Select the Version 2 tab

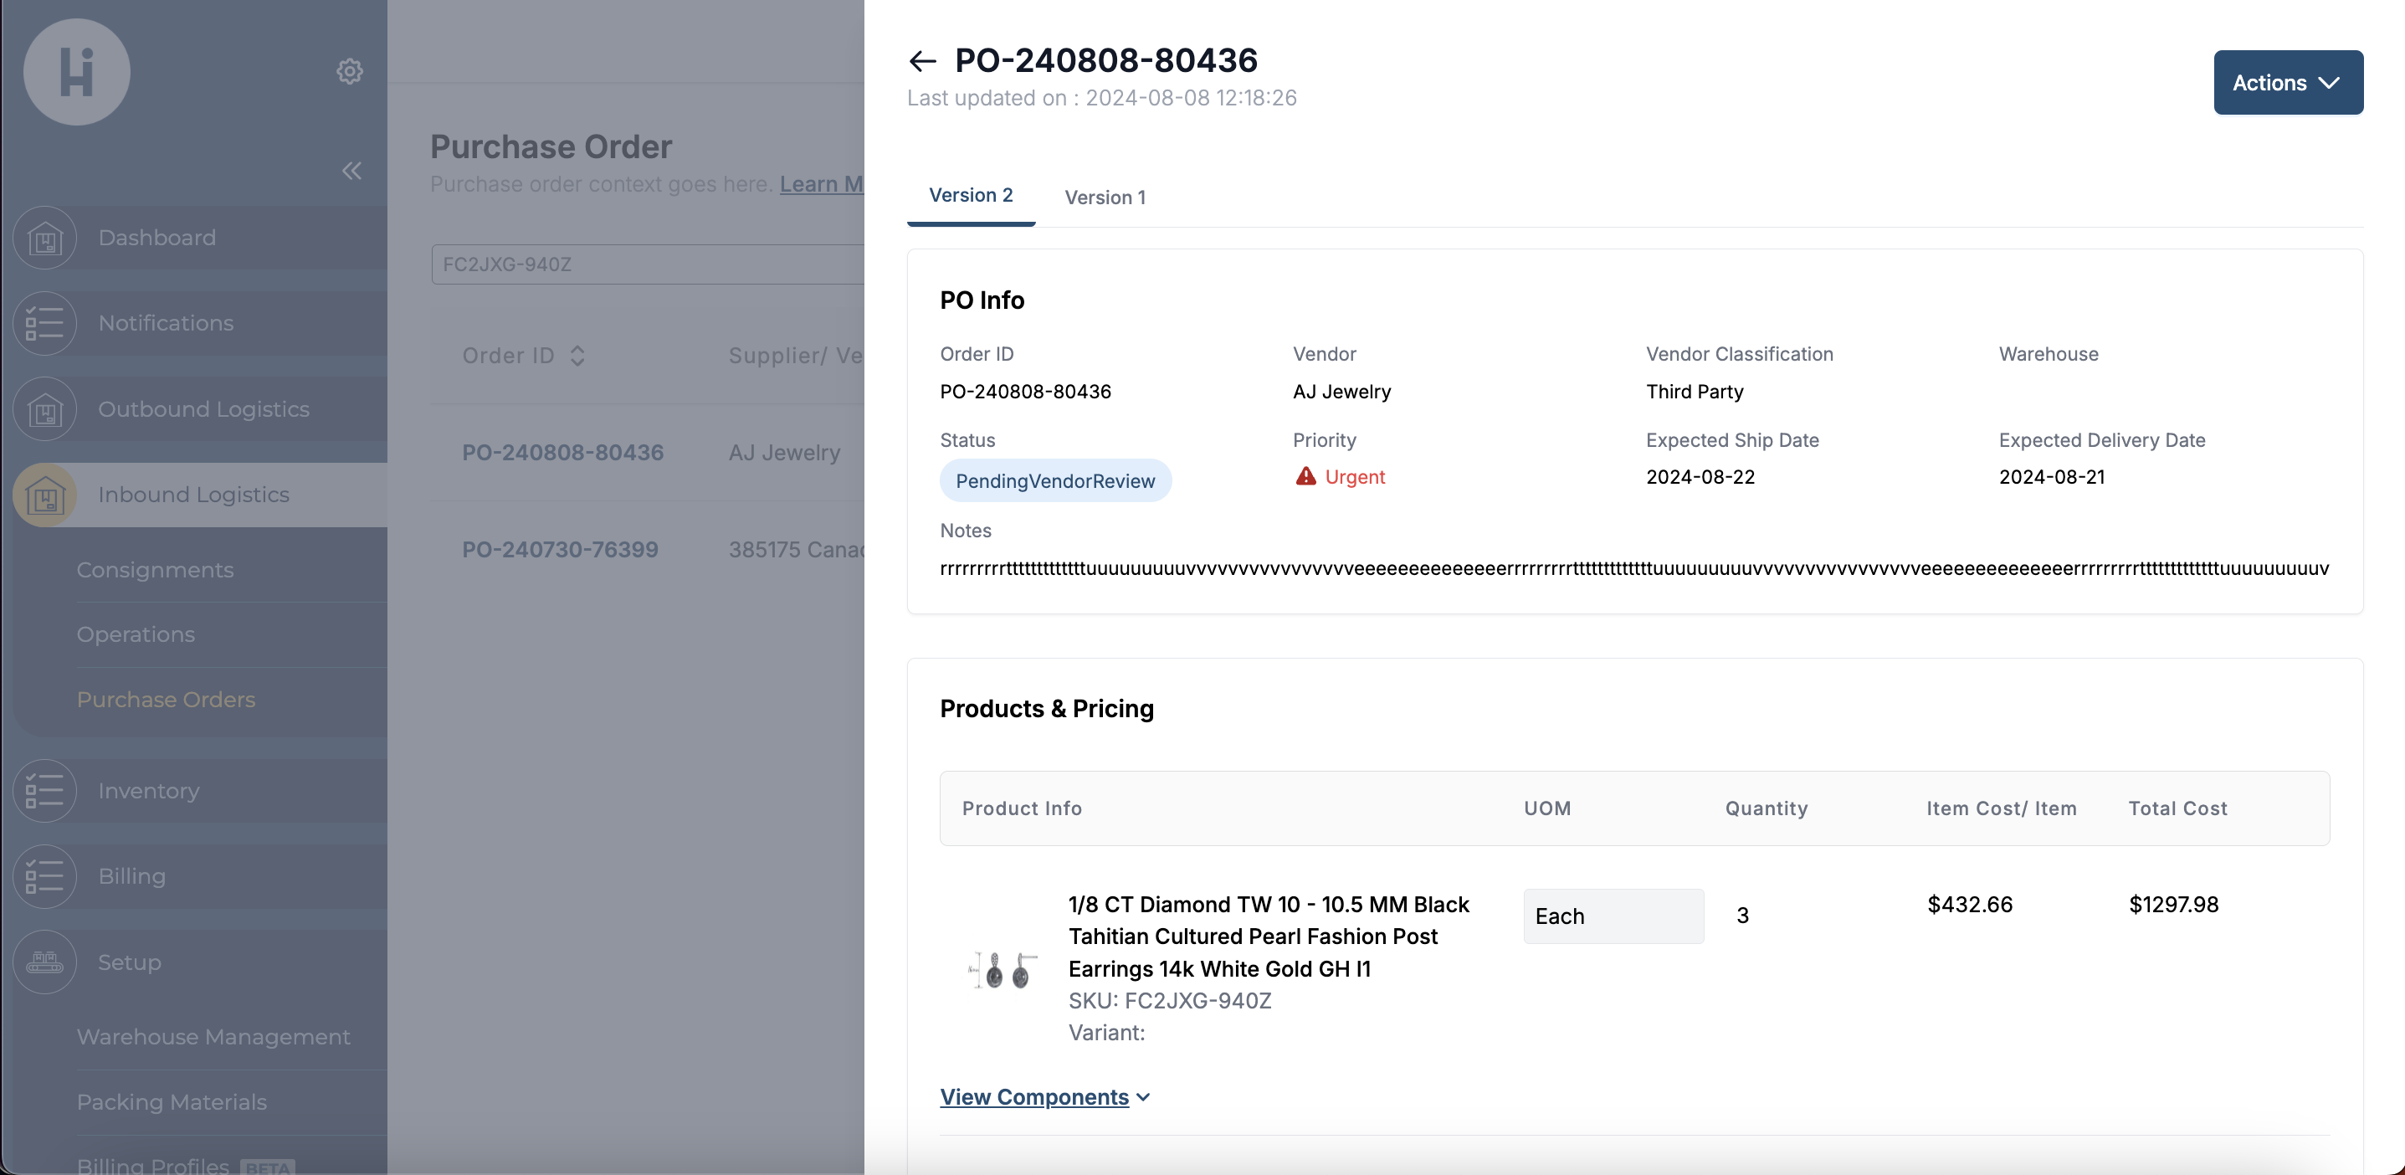point(970,195)
